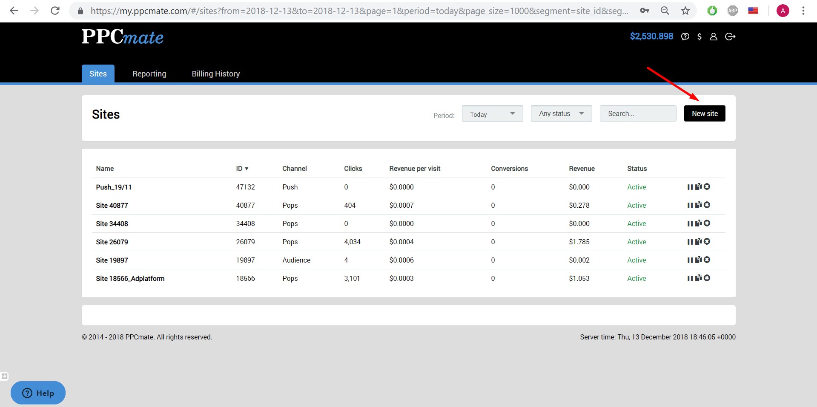Log out using the exit arrow icon
The width and height of the screenshot is (817, 407).
(x=730, y=37)
